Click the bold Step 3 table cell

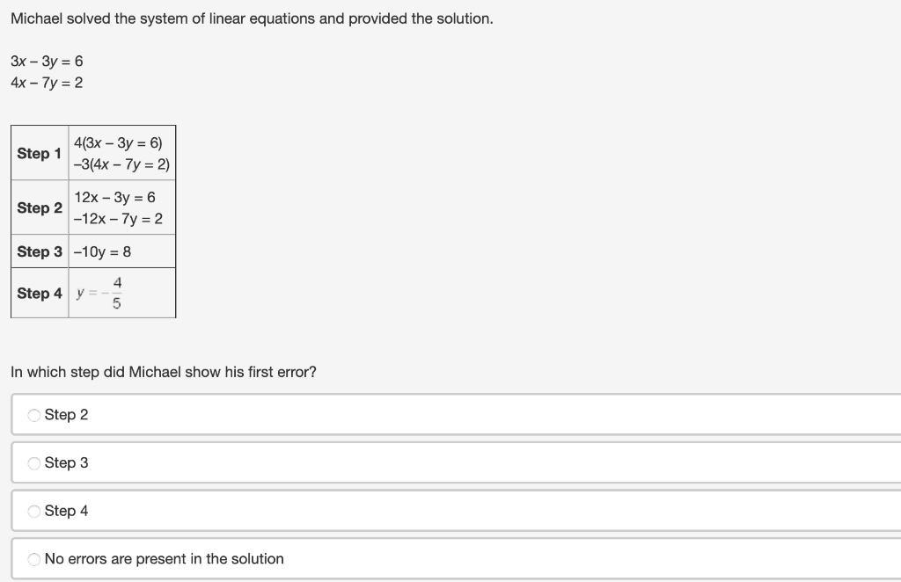tap(40, 251)
